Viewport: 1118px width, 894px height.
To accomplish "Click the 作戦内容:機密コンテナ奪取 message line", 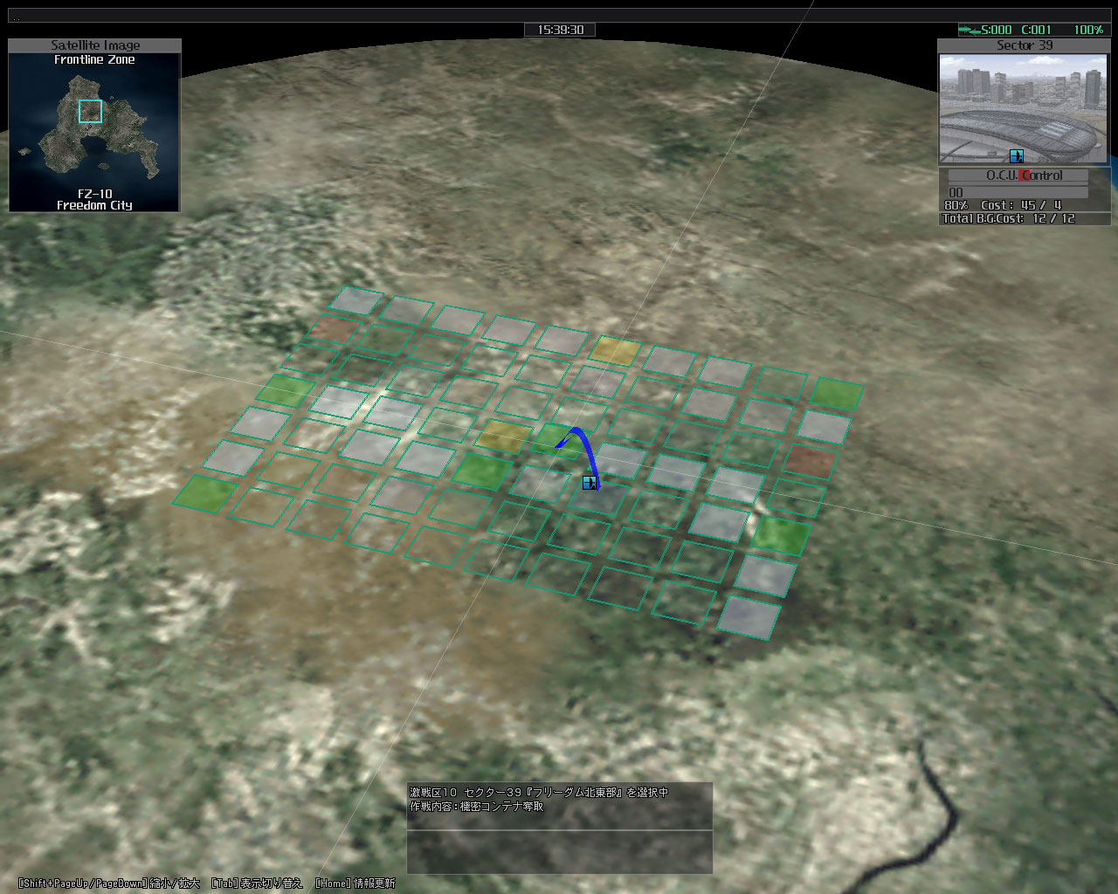I will click(x=477, y=807).
